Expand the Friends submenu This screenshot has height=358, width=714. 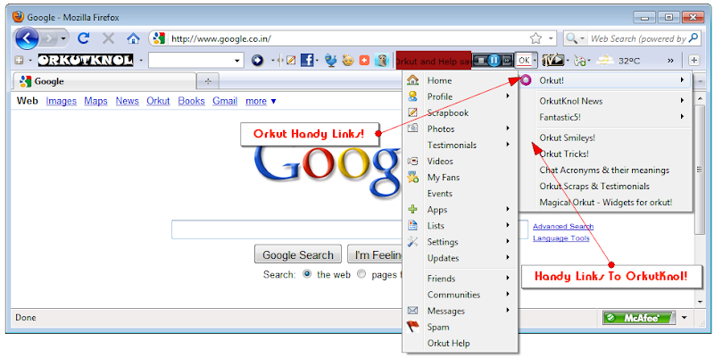tap(460, 279)
